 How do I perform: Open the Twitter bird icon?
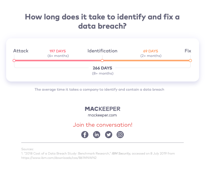[108, 135]
